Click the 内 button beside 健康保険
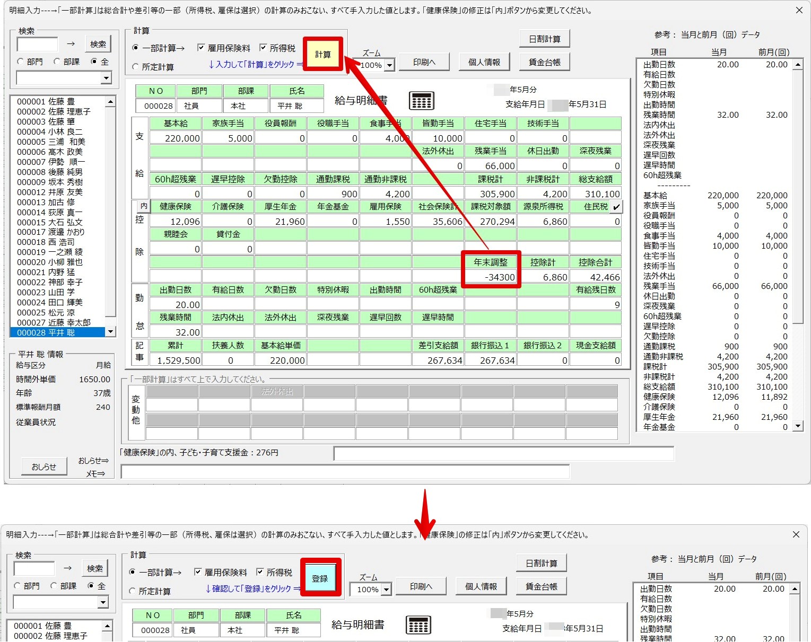This screenshot has width=811, height=642. pyautogui.click(x=143, y=206)
